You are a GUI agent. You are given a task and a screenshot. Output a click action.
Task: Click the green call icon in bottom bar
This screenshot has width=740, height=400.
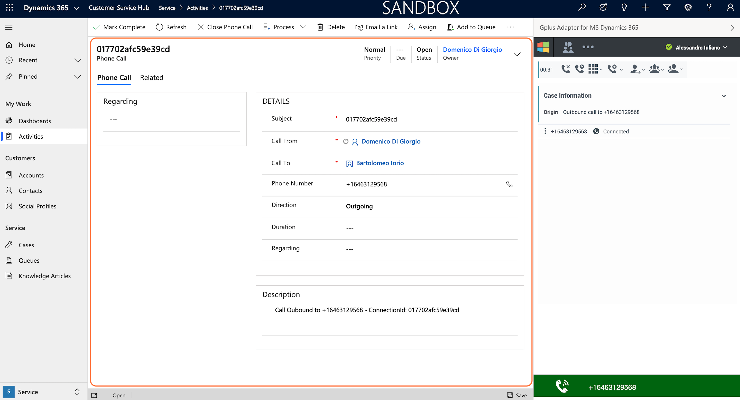562,386
